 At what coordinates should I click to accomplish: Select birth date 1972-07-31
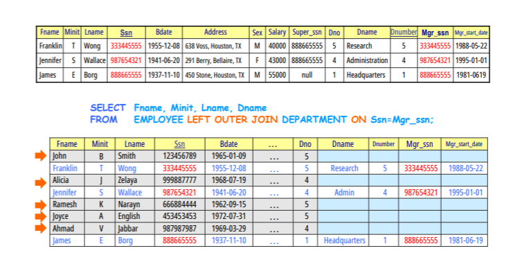228,216
